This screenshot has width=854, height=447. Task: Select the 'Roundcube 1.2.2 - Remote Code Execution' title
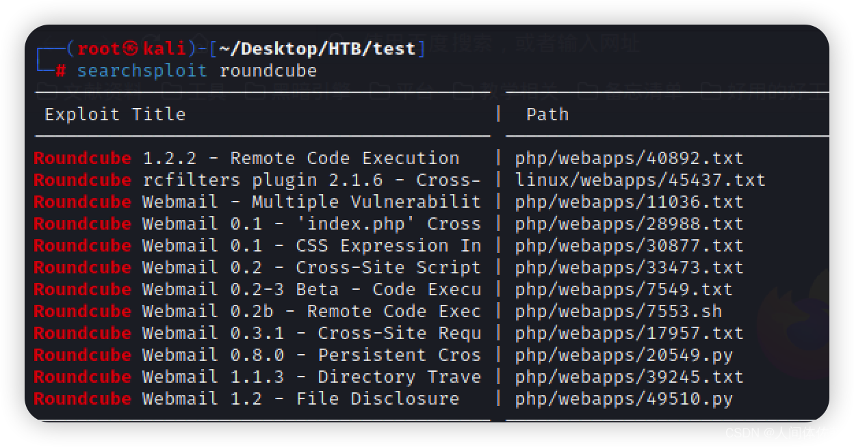246,158
